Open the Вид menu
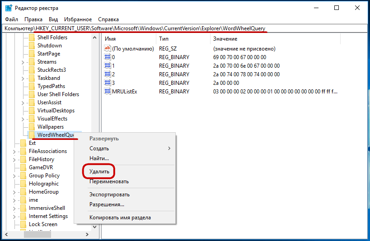The height and width of the screenshot is (241, 370). (x=53, y=19)
